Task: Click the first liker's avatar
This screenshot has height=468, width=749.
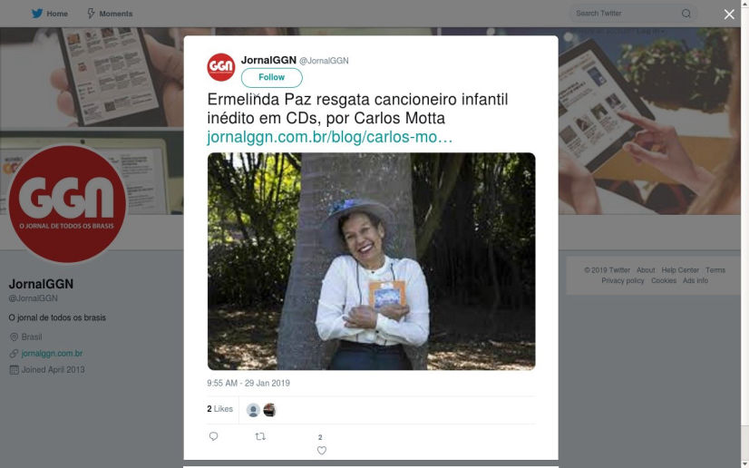Action: [x=253, y=410]
